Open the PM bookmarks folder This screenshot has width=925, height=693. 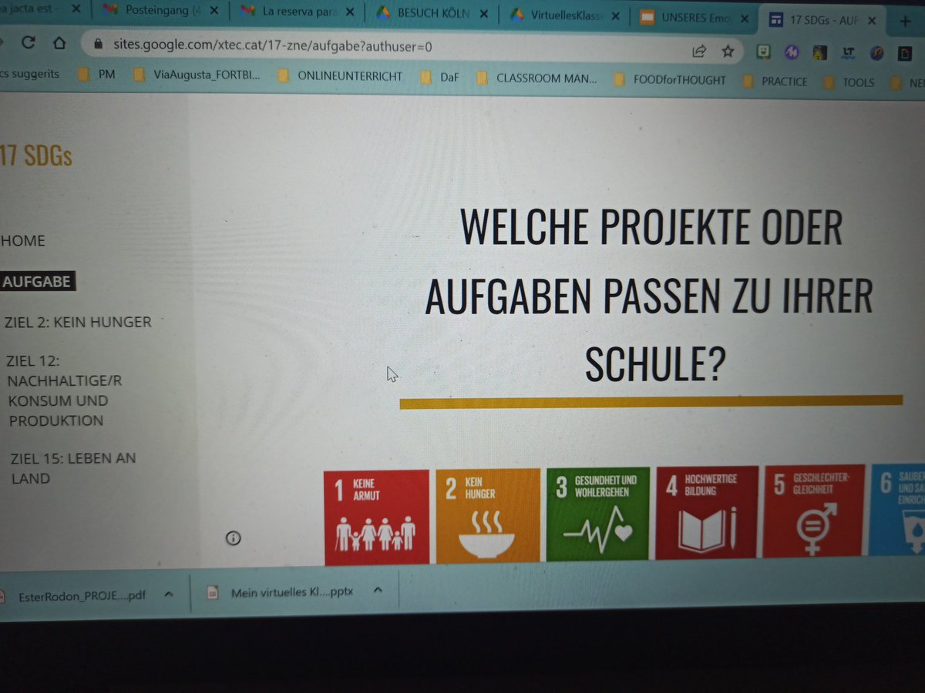pyautogui.click(x=98, y=75)
